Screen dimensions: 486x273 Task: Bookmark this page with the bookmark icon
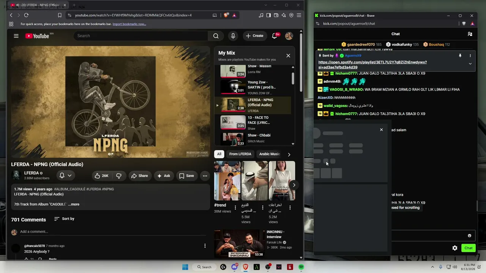pyautogui.click(x=60, y=15)
